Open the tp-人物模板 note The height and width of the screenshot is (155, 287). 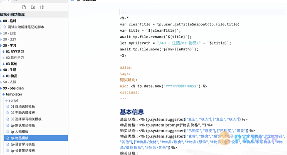click(x=20, y=132)
